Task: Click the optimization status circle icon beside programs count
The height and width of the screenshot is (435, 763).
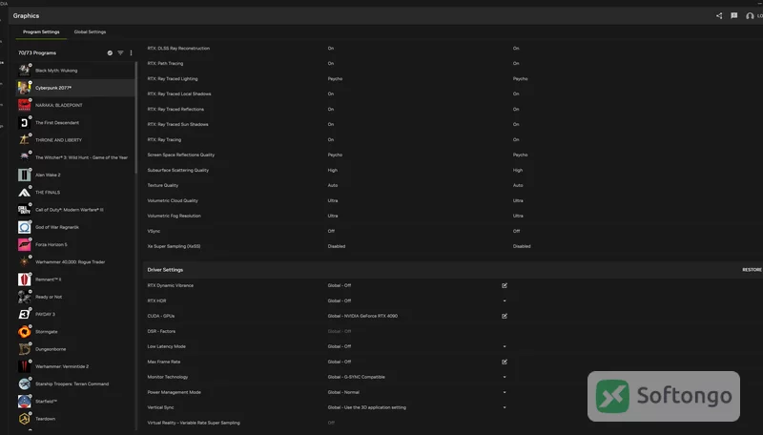Action: pos(110,53)
